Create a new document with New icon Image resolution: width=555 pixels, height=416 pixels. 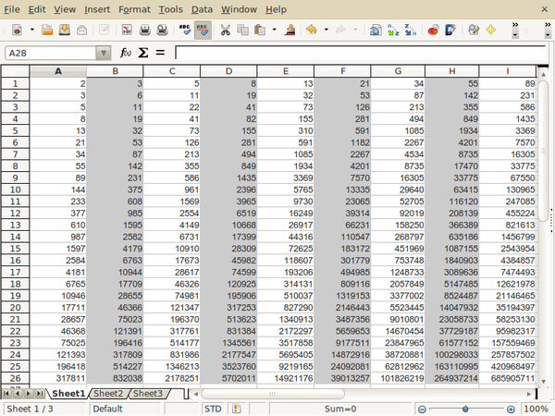(17, 31)
